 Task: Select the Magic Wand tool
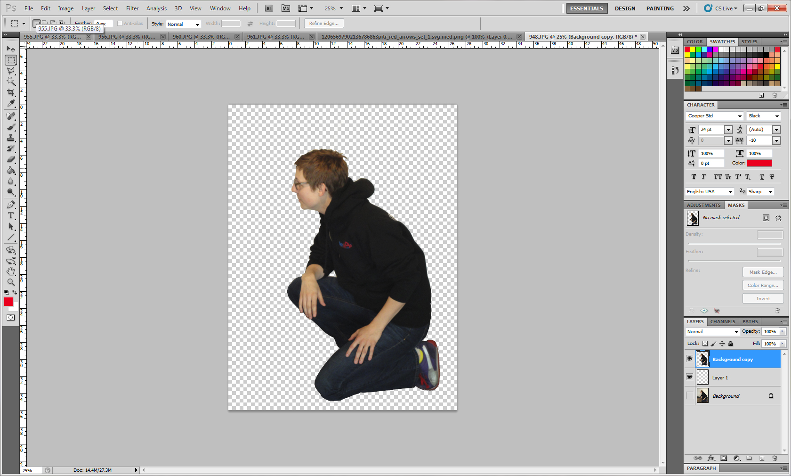(x=11, y=82)
